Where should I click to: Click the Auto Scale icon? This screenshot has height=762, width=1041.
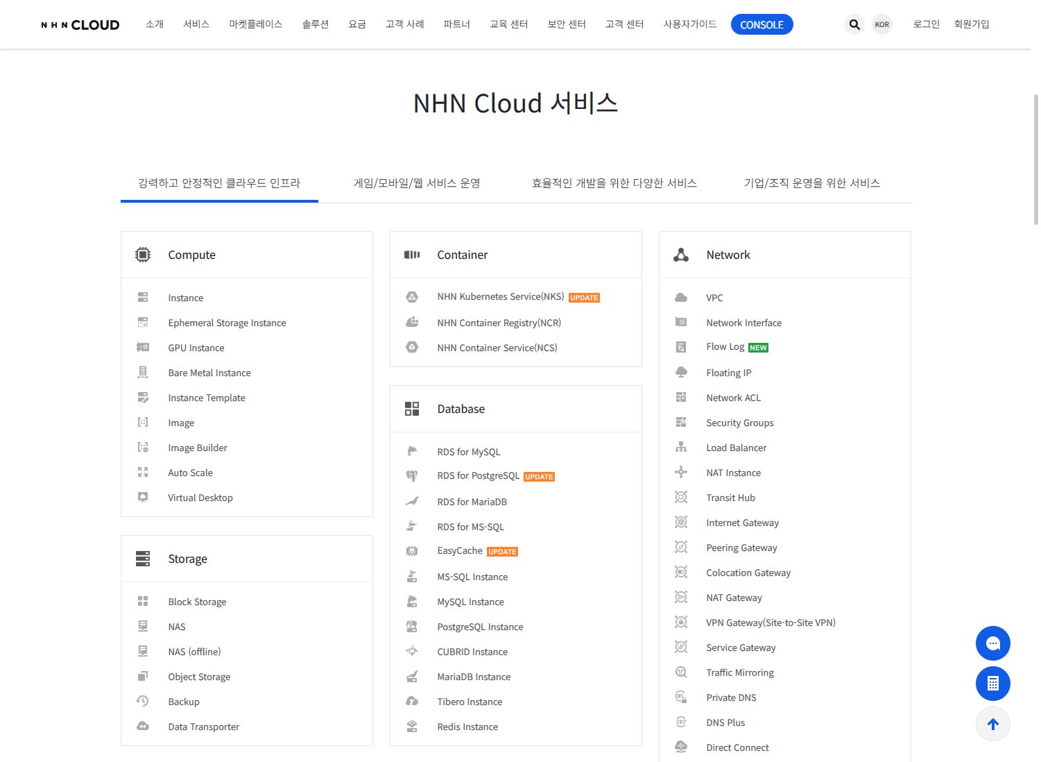[x=143, y=472]
